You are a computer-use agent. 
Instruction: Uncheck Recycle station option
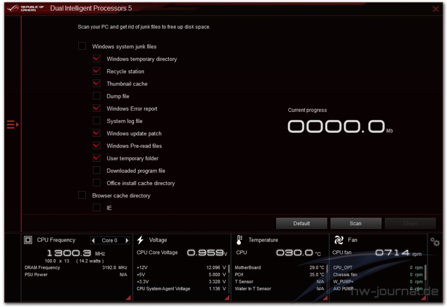(x=96, y=71)
